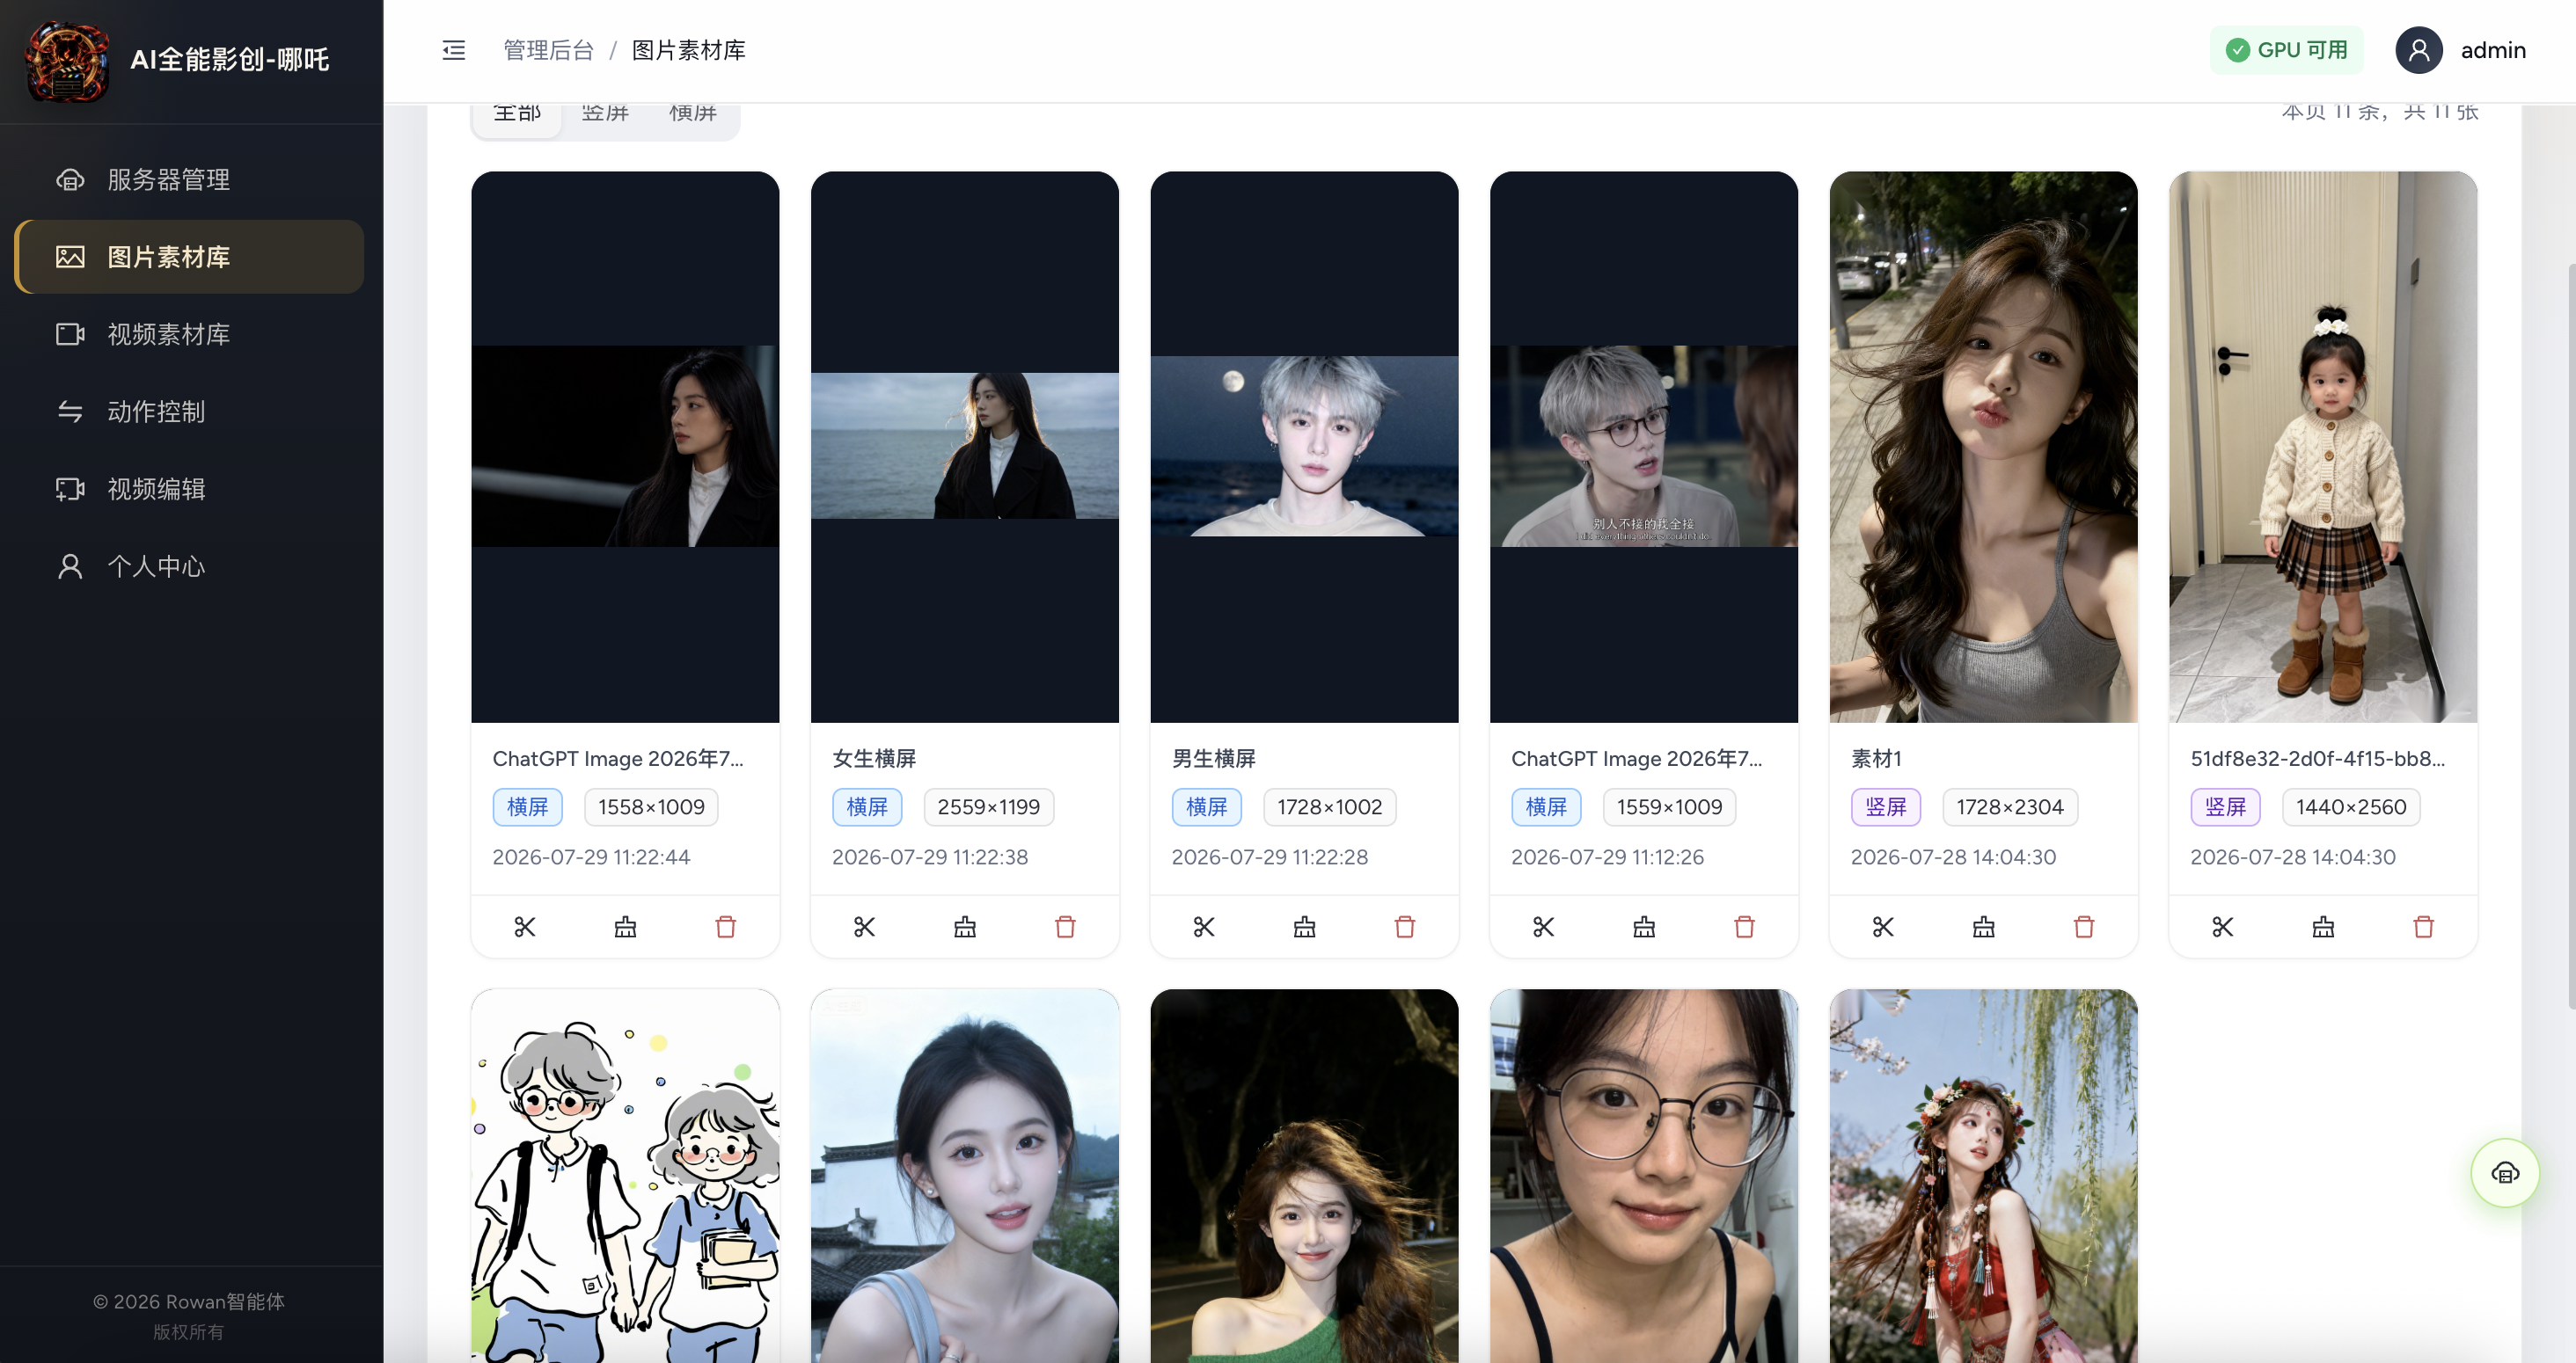Screen dimensions: 2576x1363
Task: Click timestamp 2026-07-29 11:22:44
Action: click(x=591, y=857)
